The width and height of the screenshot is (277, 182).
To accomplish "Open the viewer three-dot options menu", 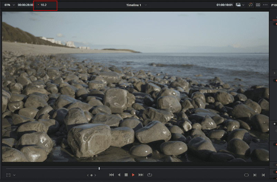I will tap(265, 5).
